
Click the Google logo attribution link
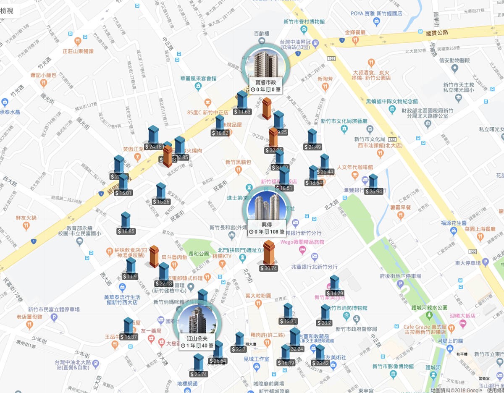pos(474,390)
